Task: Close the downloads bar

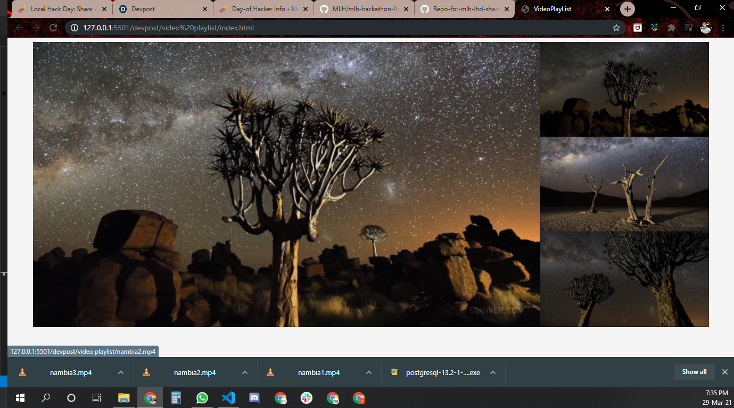Action: click(x=724, y=372)
